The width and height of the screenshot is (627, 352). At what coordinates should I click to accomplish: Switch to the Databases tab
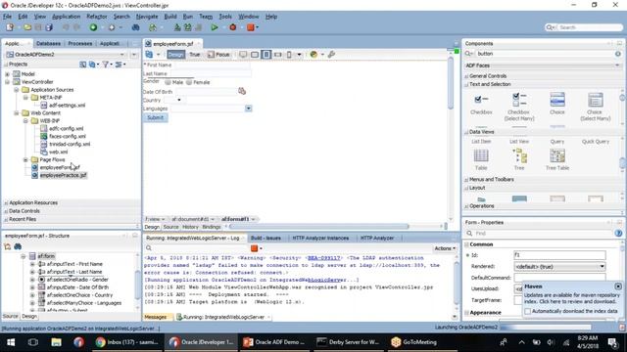point(48,43)
